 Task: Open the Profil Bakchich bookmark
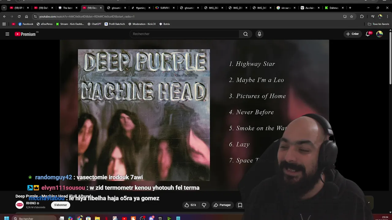[x=115, y=24]
